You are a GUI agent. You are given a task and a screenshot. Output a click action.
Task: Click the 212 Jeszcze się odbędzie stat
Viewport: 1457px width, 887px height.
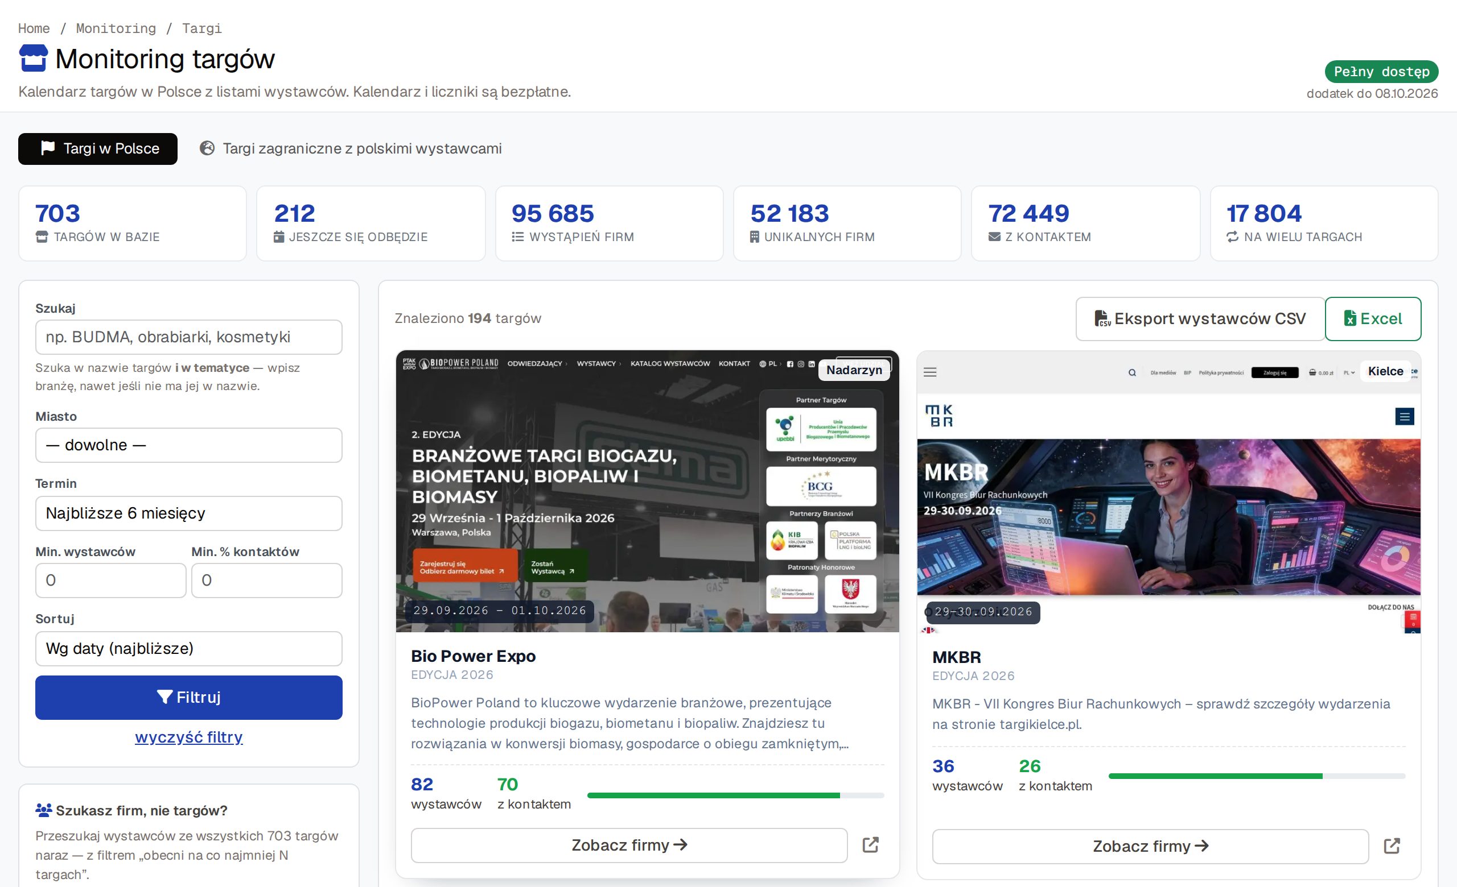point(371,223)
